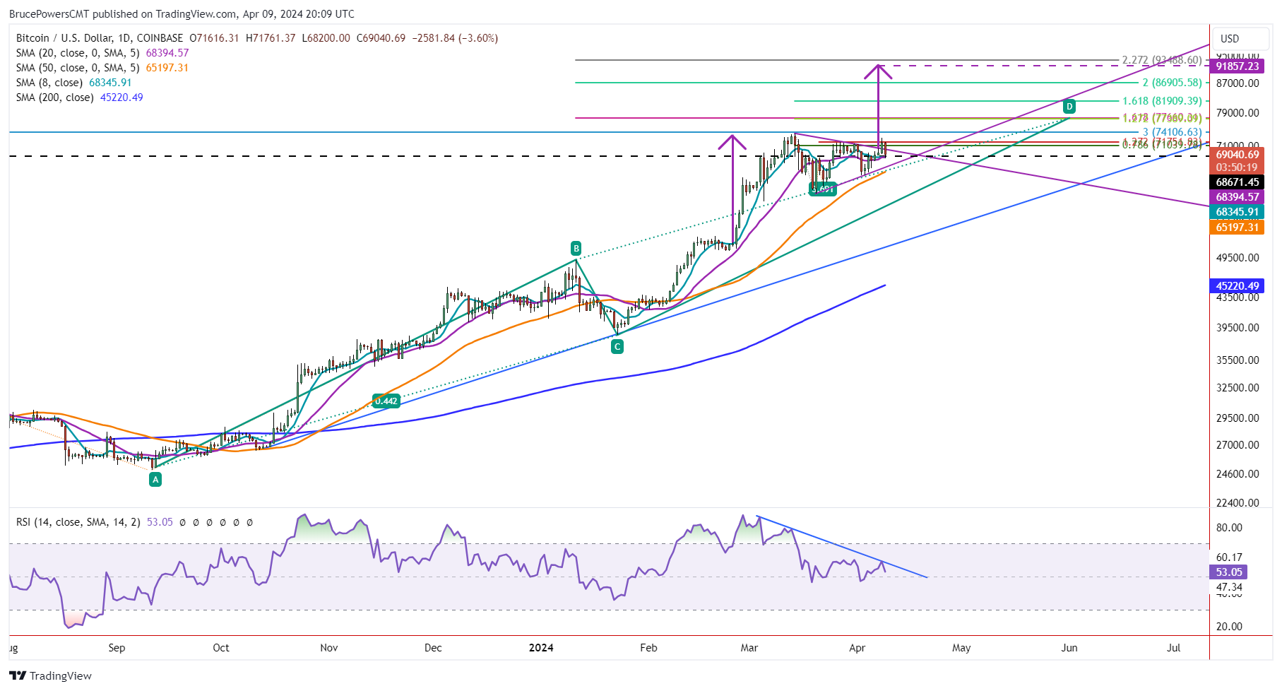Screen dimensions: 1282x691
Task: Click the 0.442 Fibonacci badge on the chart
Action: [x=386, y=401]
